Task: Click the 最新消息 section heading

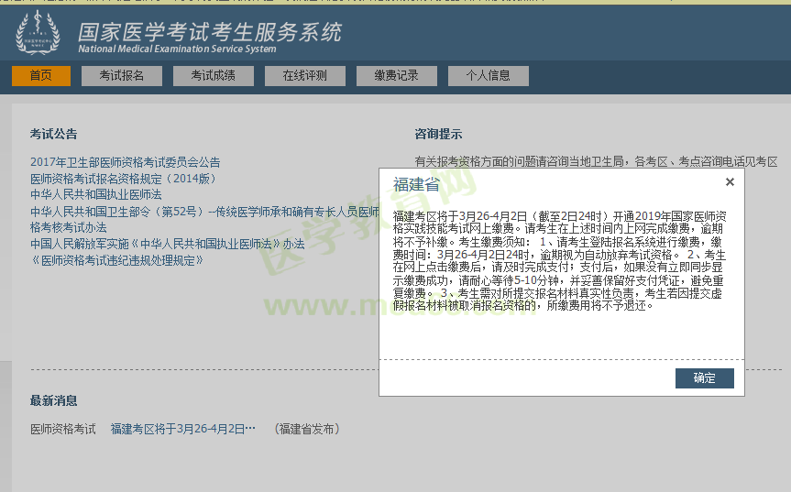Action: point(53,400)
